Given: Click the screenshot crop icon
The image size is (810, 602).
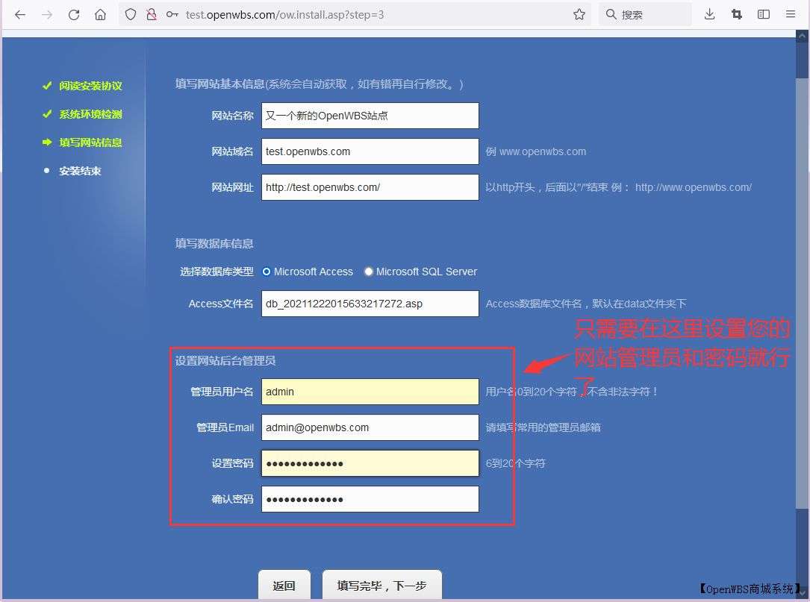Looking at the screenshot, I should tap(737, 14).
